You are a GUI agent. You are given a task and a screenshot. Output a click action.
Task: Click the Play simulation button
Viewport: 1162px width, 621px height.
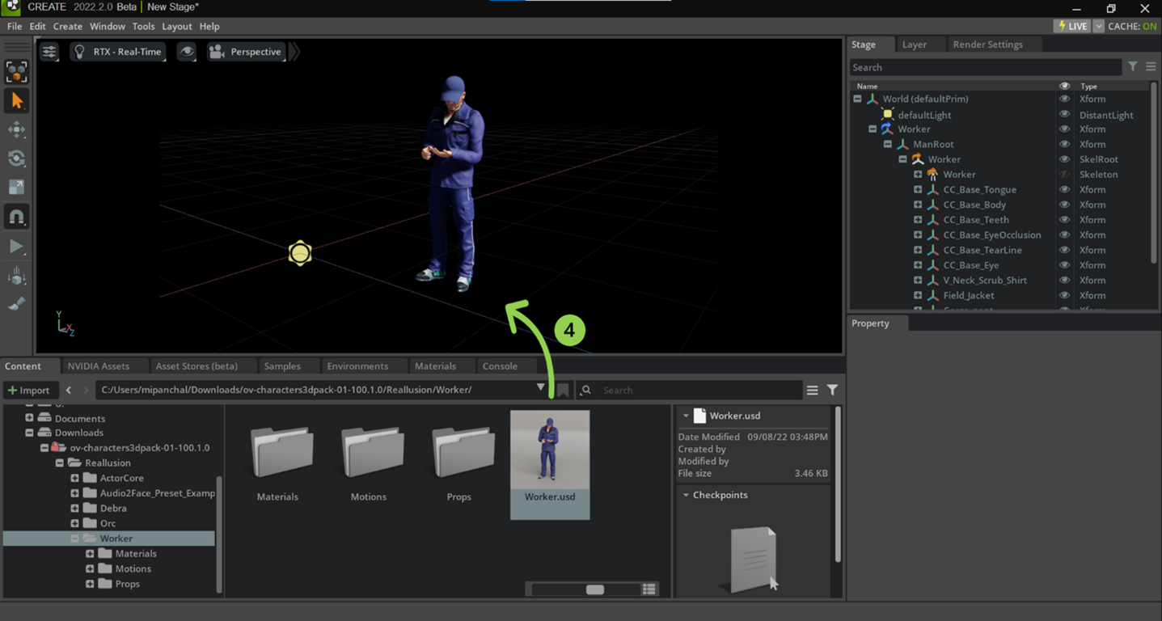[16, 247]
